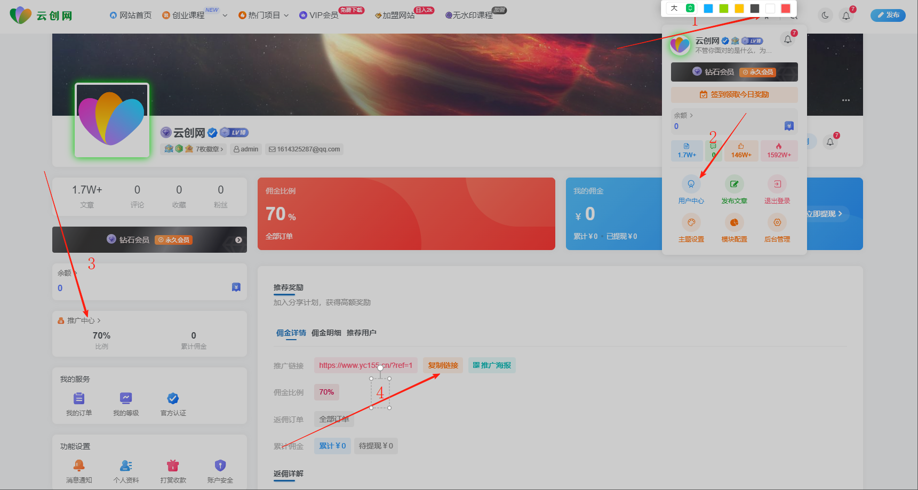Click the 退出登录 logout icon
The height and width of the screenshot is (490, 918).
click(777, 183)
